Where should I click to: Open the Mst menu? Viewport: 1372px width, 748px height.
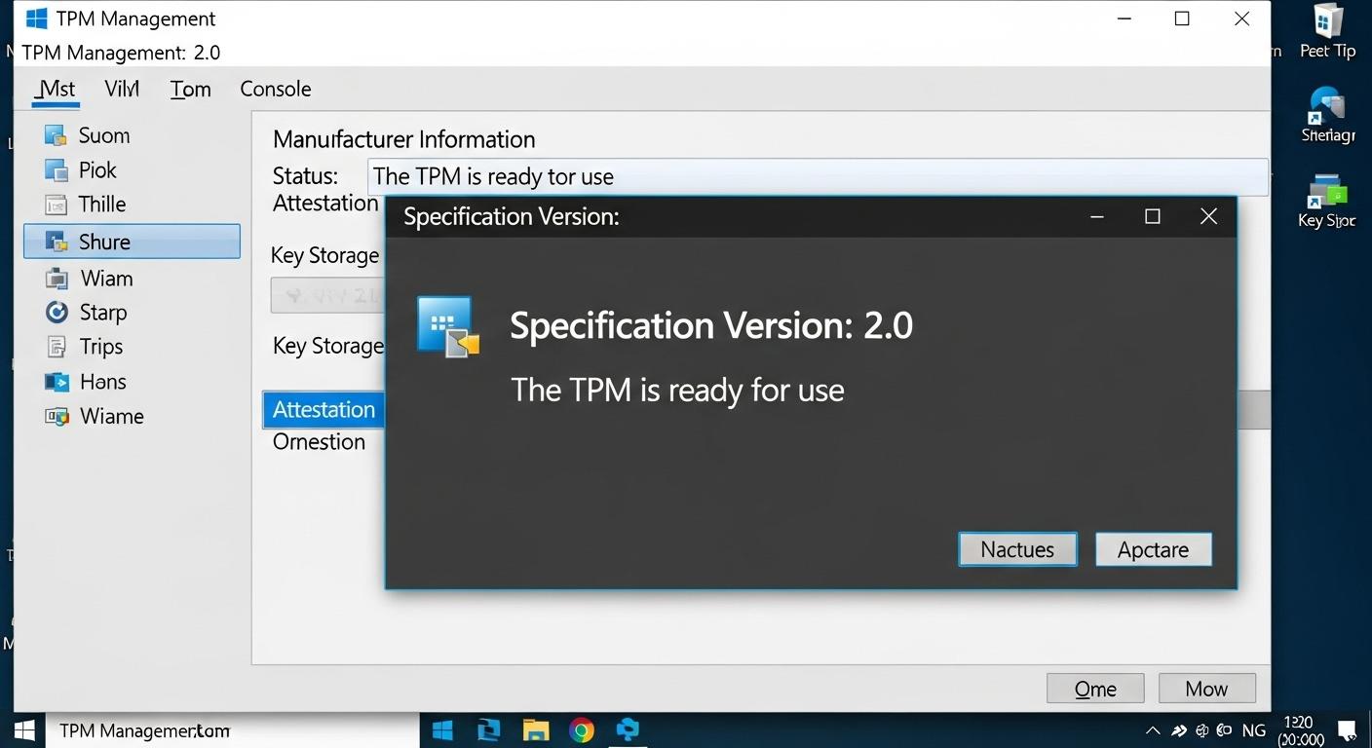56,89
